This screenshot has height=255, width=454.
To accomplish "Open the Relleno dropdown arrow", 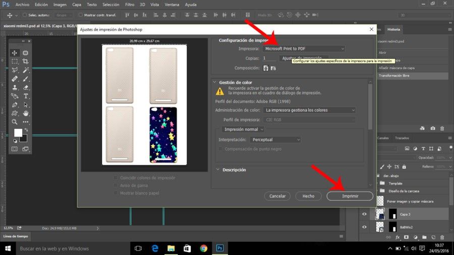I will pos(450,166).
